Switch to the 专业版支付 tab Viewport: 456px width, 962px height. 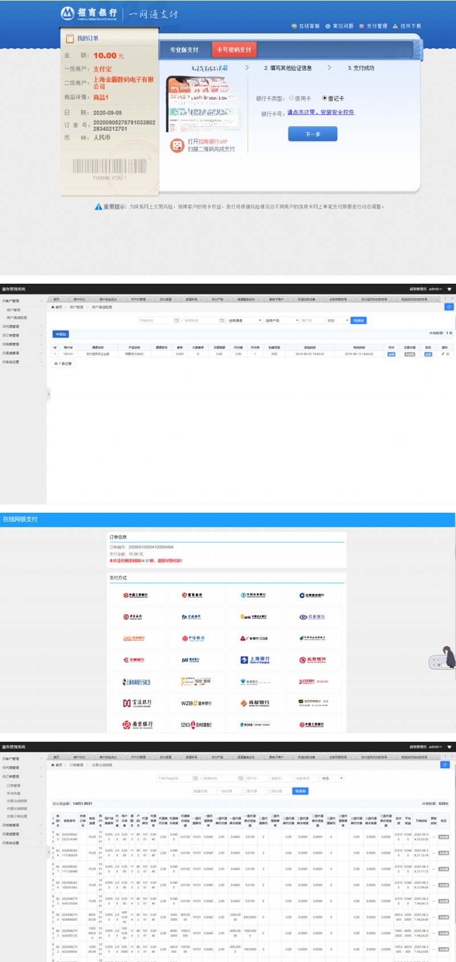click(x=184, y=50)
